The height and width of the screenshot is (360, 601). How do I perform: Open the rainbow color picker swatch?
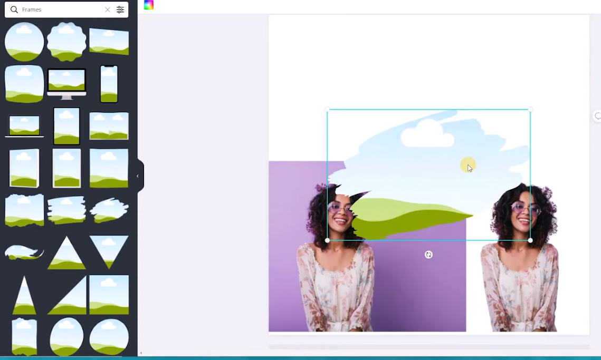pos(149,5)
